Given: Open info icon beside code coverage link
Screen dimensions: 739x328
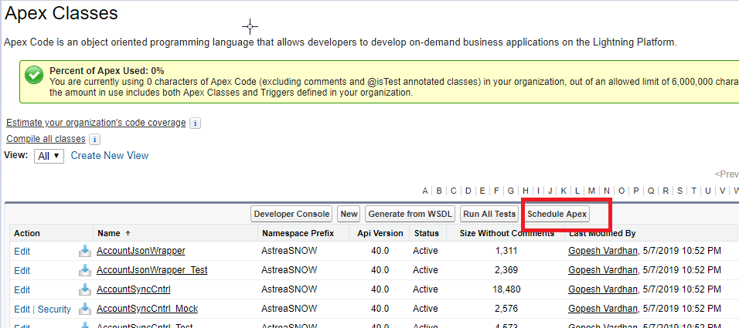Looking at the screenshot, I should (x=195, y=123).
